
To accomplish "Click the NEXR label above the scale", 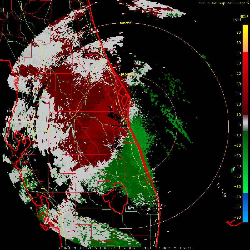I will click(244, 17).
